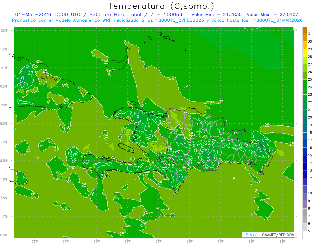Click the colorbar label "25" on the legend scale
Screen dimensions: 317x245
click(x=310, y=79)
